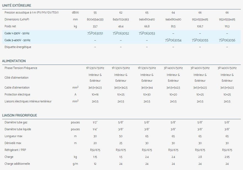Click the Code 3-400V - 50Hz row label
Image resolution: width=243 pixels, height=170 pixels.
click(17, 40)
